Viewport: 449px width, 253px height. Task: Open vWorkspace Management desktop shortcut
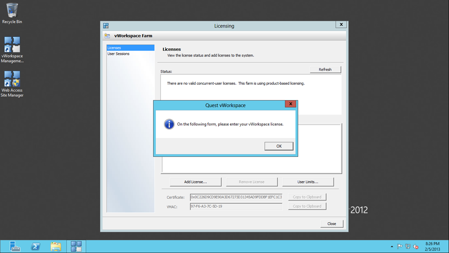coord(12,50)
